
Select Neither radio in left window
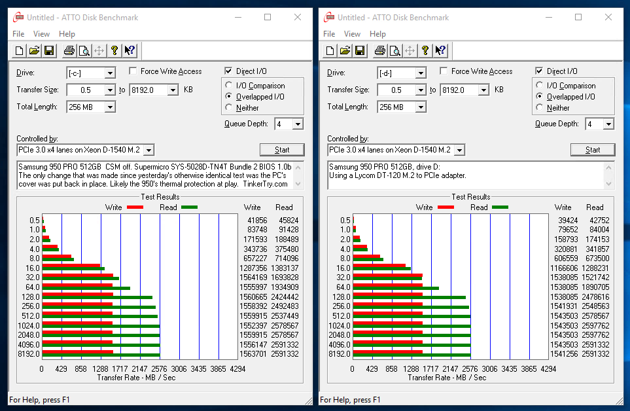[228, 107]
